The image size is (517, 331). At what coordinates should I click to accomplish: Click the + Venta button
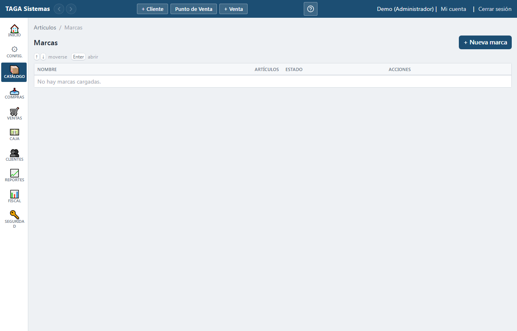pyautogui.click(x=233, y=9)
